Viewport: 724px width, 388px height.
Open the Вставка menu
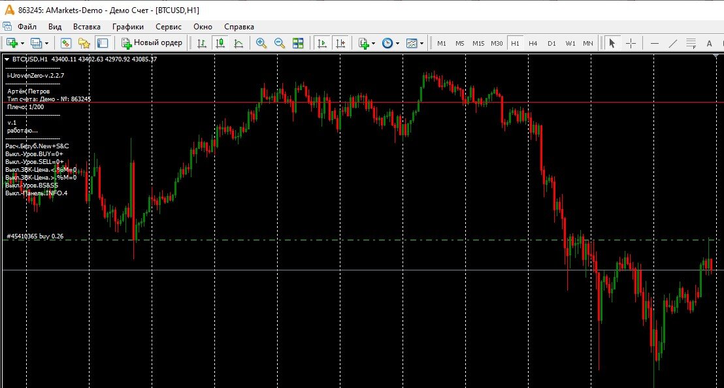[x=86, y=26]
